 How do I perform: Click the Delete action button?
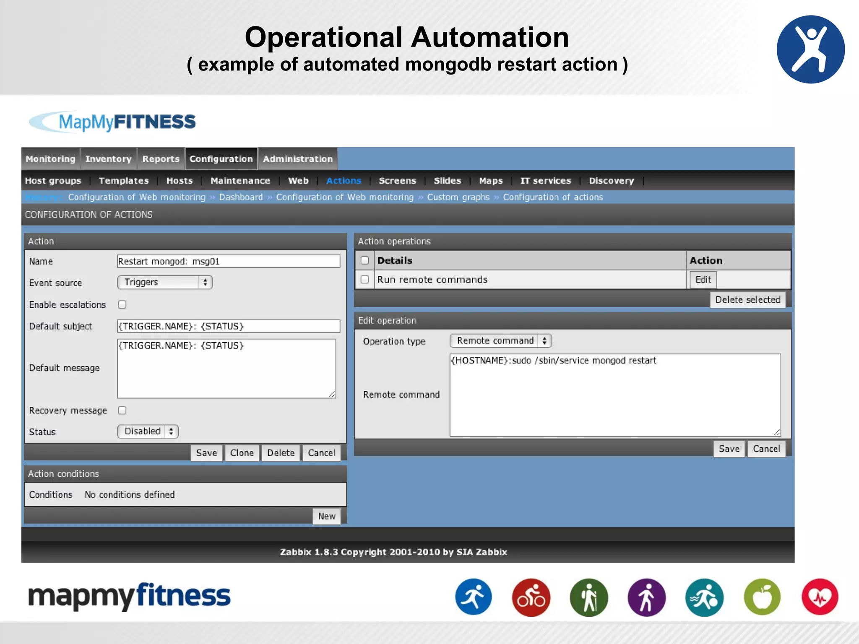click(x=281, y=453)
